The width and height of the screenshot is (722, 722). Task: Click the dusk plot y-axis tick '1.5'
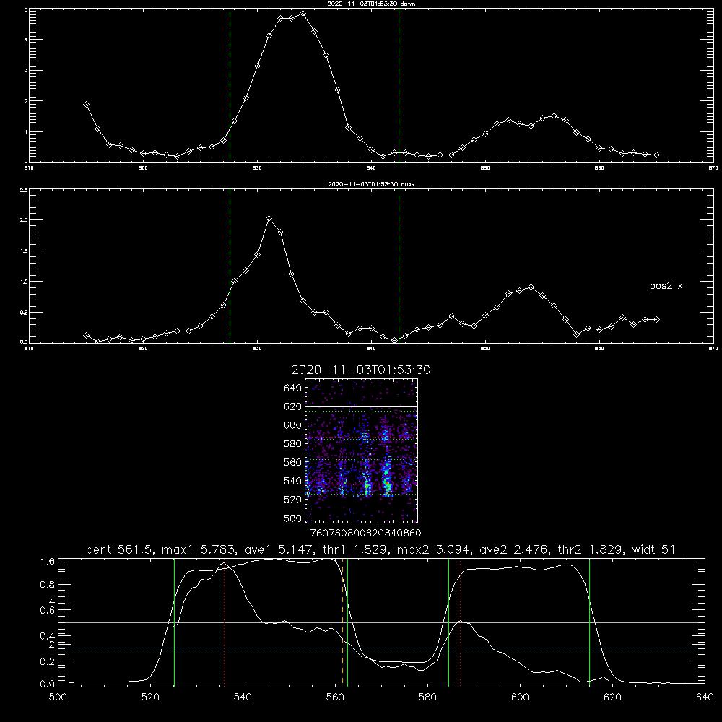coord(24,251)
